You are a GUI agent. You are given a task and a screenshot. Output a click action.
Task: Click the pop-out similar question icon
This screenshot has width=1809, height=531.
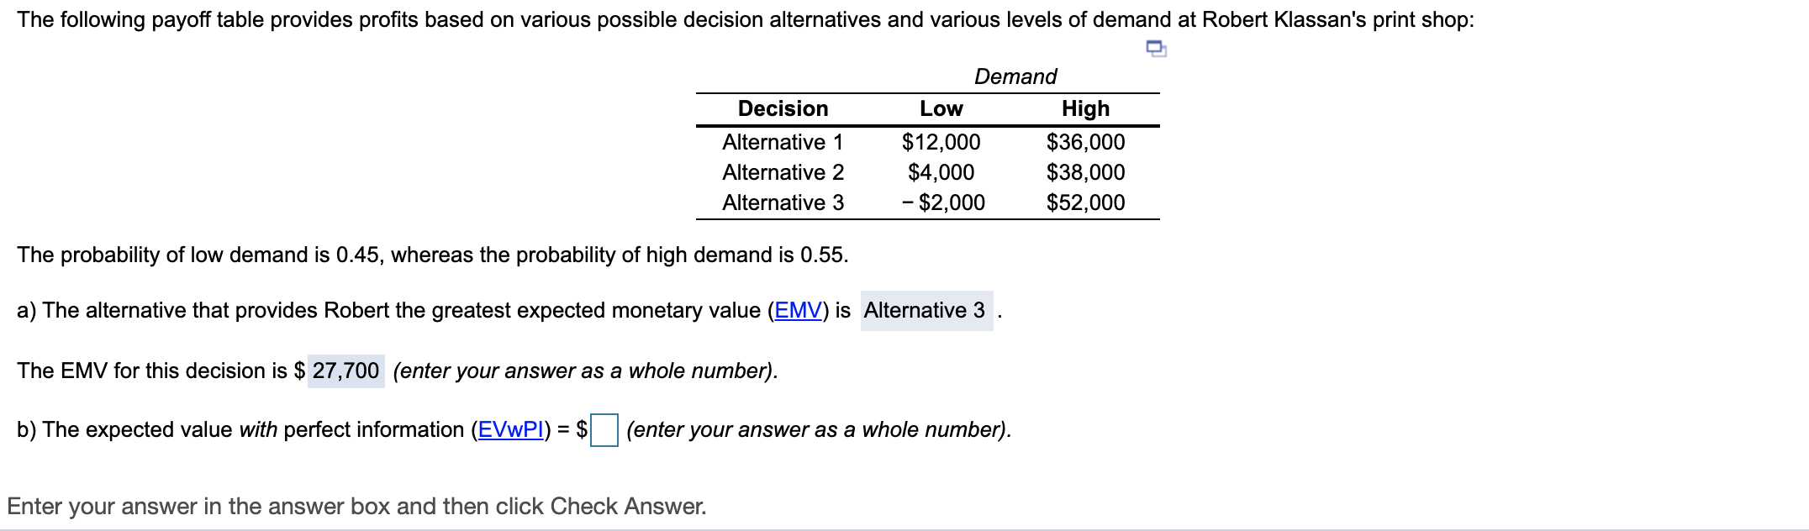click(1155, 50)
